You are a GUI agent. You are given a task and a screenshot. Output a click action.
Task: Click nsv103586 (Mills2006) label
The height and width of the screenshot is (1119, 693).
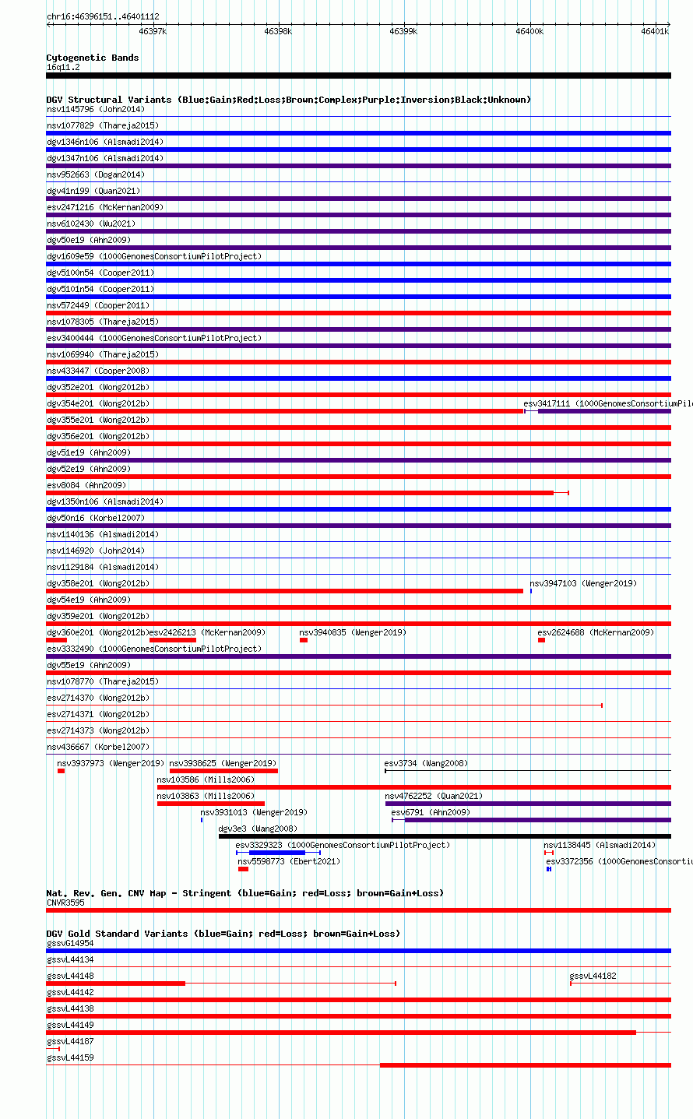[206, 780]
